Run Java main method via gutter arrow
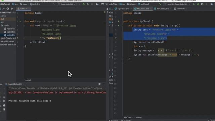215x121 pixels. 119,26
